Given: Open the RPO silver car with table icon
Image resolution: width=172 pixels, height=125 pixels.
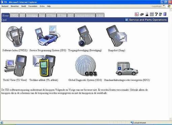Looking at the screenshot, I should point(127,68).
